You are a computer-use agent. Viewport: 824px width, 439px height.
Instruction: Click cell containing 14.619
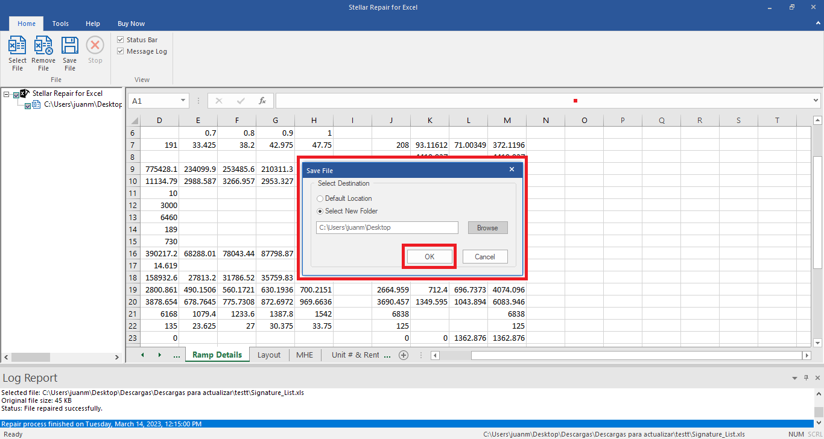159,265
